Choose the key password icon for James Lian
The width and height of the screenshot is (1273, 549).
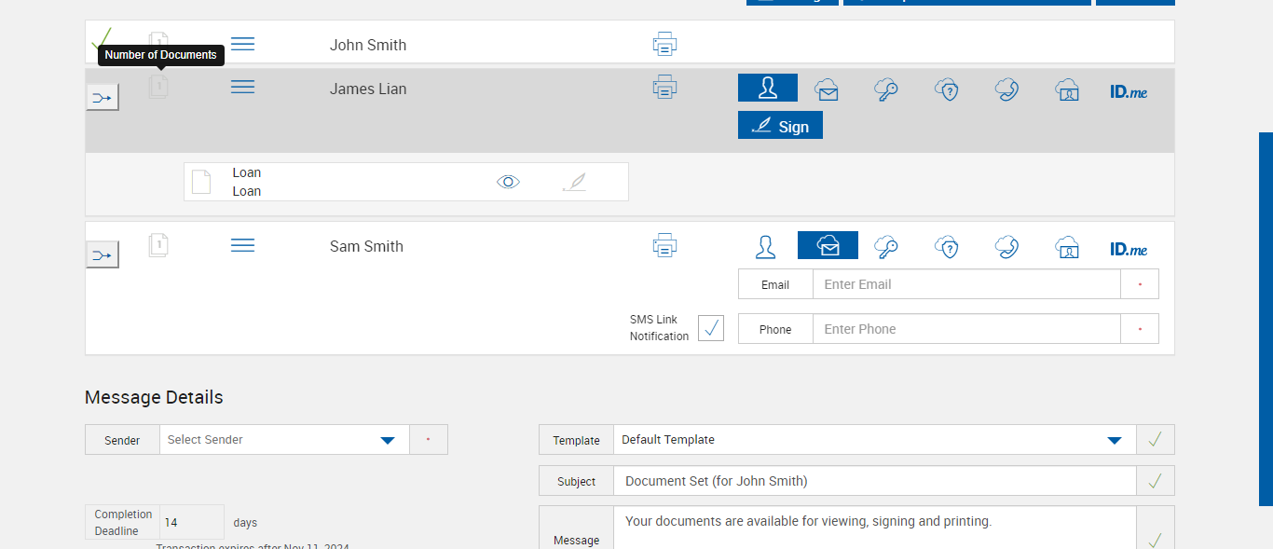tap(886, 89)
